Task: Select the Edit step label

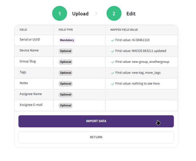Action: click(x=131, y=14)
